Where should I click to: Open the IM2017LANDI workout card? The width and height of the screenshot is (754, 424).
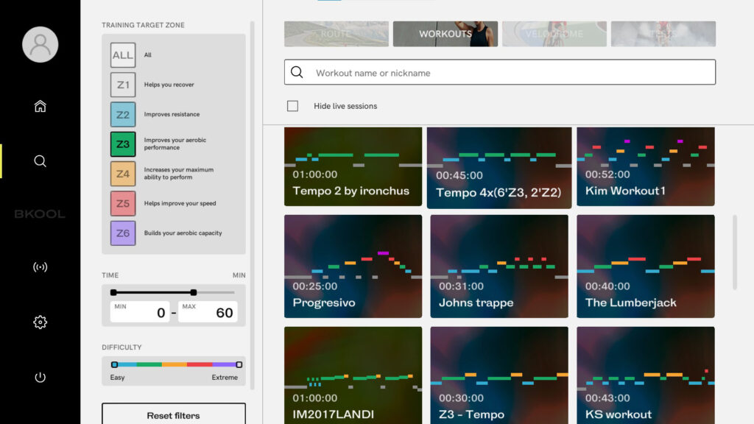point(353,375)
